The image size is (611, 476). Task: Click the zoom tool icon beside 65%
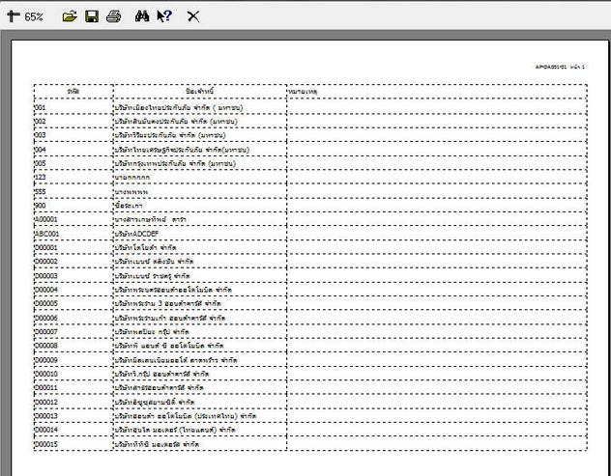point(14,16)
